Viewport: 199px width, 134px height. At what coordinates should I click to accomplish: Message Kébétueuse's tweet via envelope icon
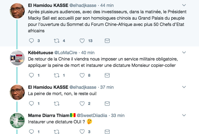107,75
